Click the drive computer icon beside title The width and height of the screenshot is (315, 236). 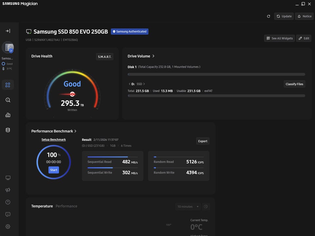click(29, 31)
